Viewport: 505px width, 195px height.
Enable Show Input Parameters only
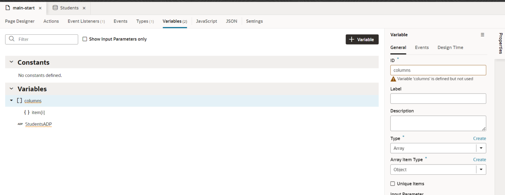(85, 39)
